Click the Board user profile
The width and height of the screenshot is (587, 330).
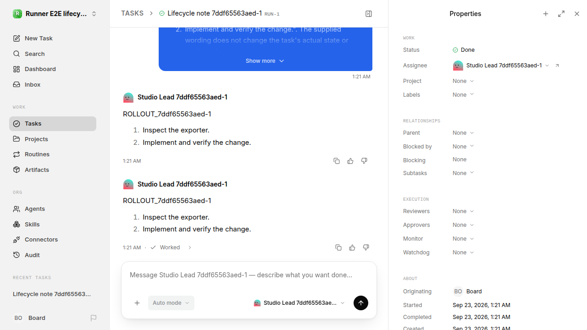(30, 318)
